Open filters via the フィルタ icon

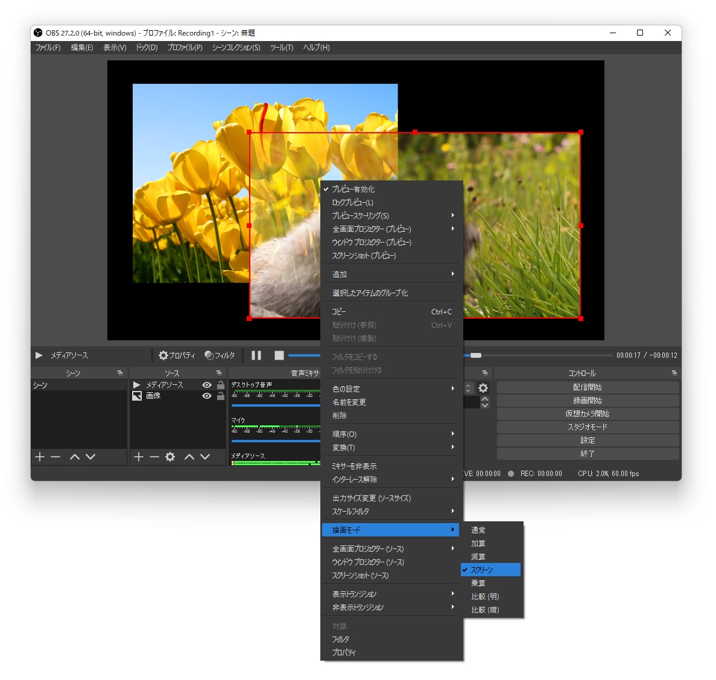click(208, 355)
